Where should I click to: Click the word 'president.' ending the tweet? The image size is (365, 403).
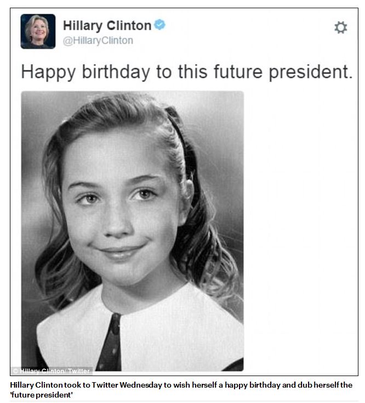tap(311, 72)
